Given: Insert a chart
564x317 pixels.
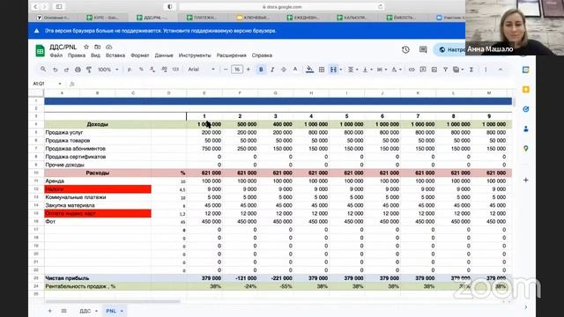Looking at the screenshot, I should pyautogui.click(x=434, y=70).
